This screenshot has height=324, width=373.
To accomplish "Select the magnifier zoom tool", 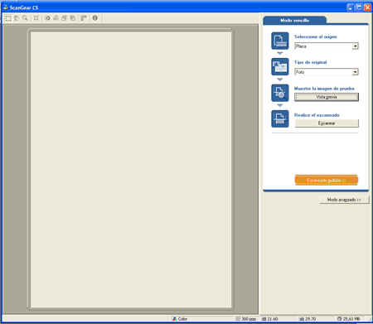I will pyautogui.click(x=25, y=18).
